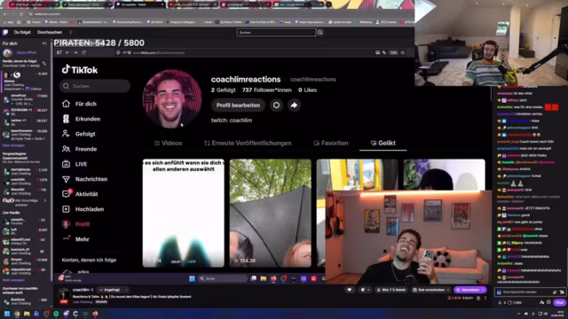Share the coachlimreactions profile via arrow icon
Viewport: 568px width, 319px height.
(x=294, y=105)
